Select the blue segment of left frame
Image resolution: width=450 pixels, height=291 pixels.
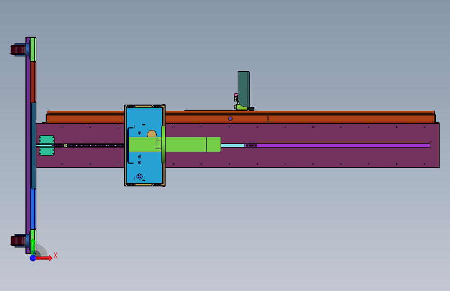click(33, 209)
